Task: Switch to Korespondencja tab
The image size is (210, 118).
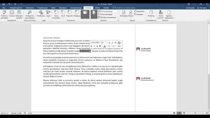Action: click(x=76, y=8)
